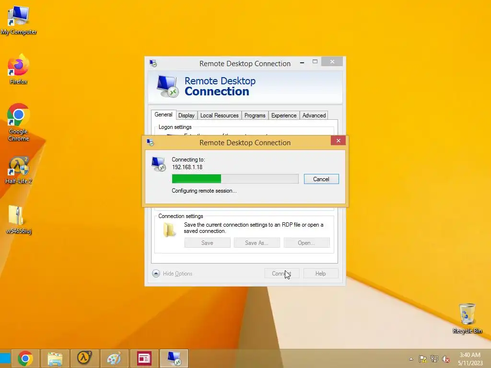
Task: Click the Save As... button
Action: (x=257, y=243)
